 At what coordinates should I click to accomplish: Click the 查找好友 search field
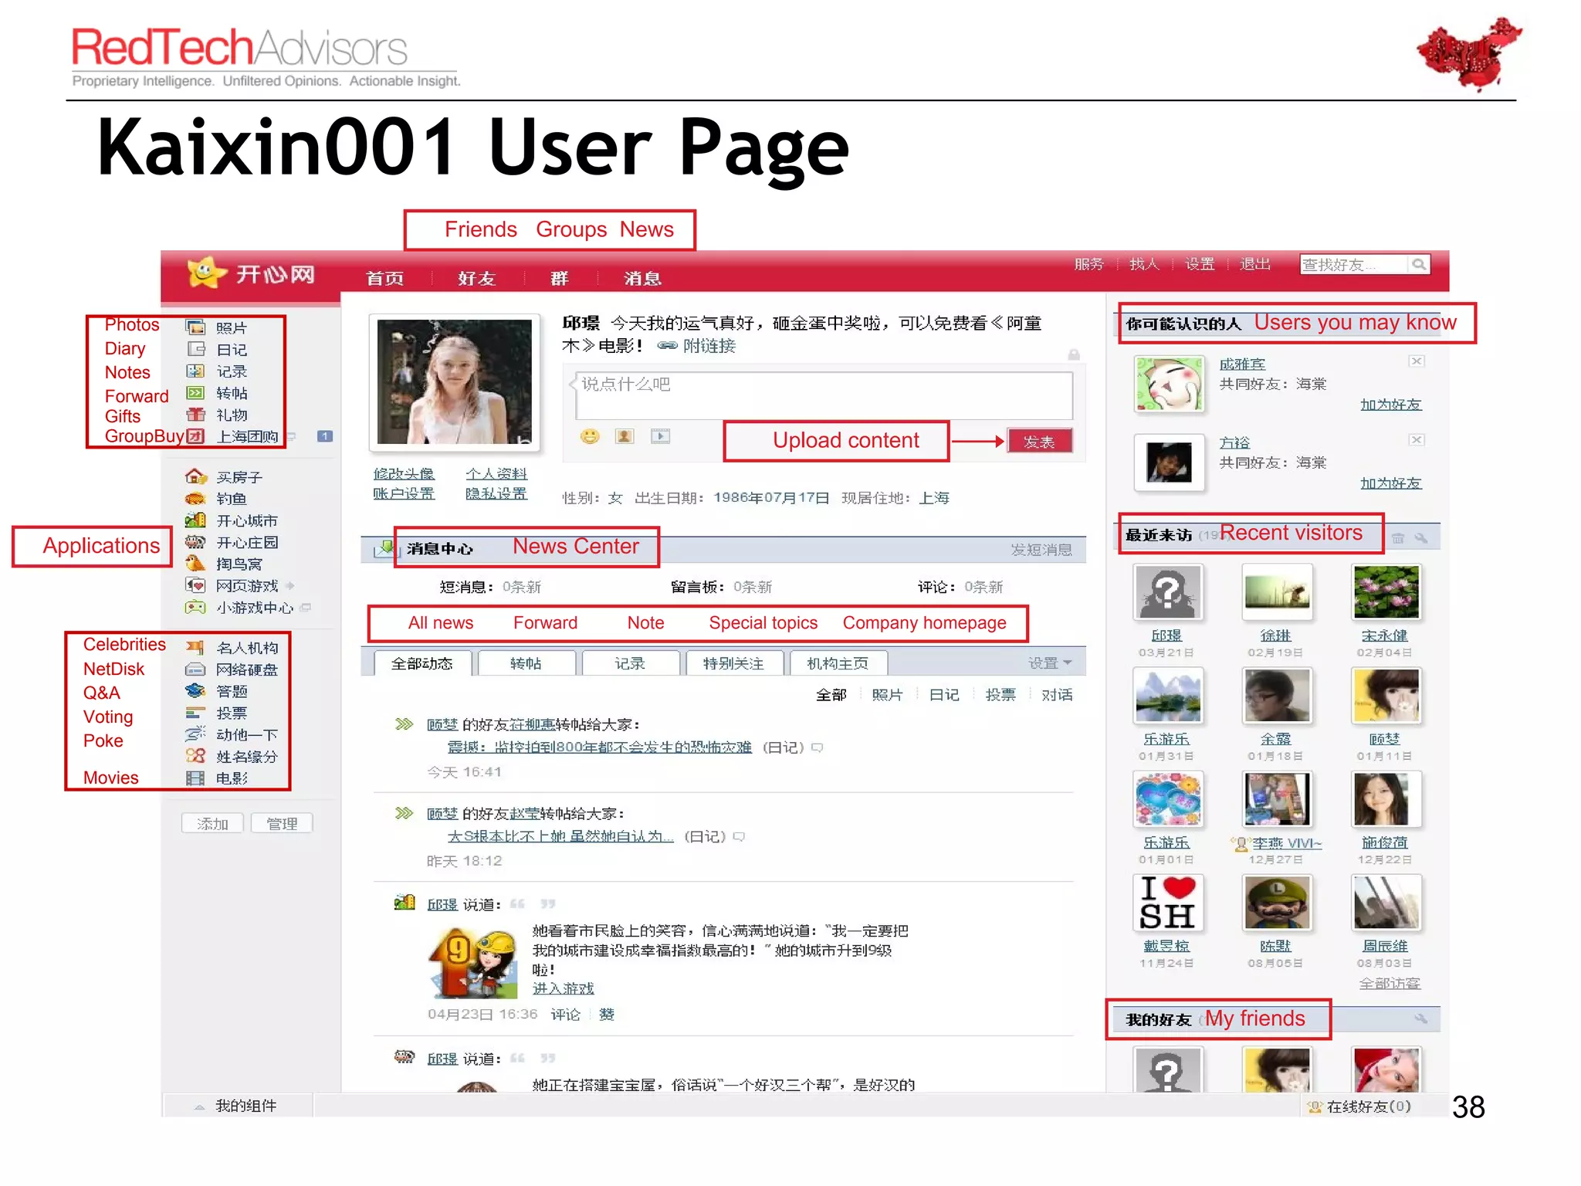click(x=1355, y=264)
